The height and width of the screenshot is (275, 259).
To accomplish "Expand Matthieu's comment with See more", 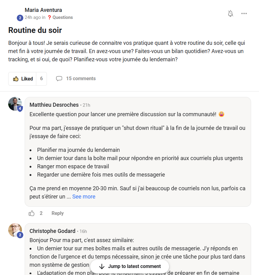I will click(84, 197).
